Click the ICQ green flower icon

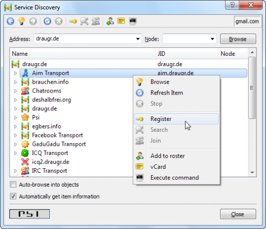pyautogui.click(x=25, y=153)
